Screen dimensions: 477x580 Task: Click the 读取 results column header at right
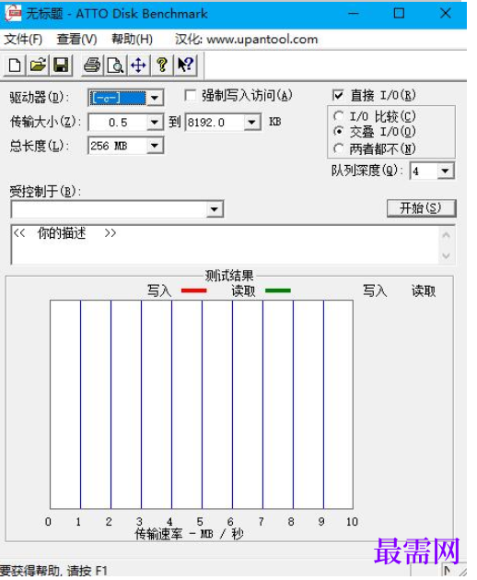click(x=424, y=291)
